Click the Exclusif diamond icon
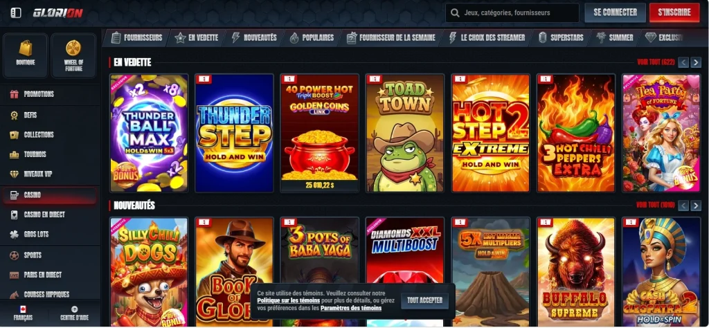709x328 pixels. [651, 37]
